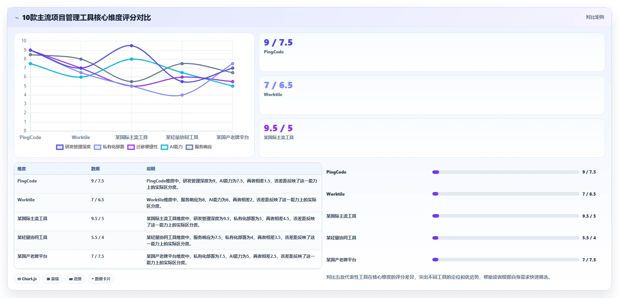
Task: Click the 服务响应 point at 7.5 for 某轻量协同工具
Action: click(x=182, y=64)
